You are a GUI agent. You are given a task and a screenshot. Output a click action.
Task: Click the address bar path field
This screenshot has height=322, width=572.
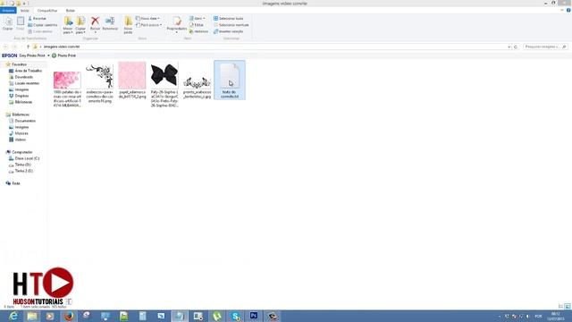point(270,47)
